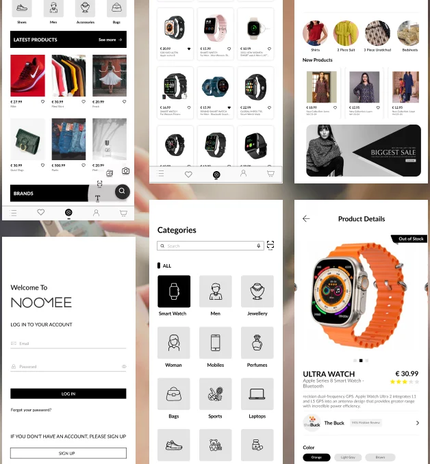Screen dimensions: 430x464
Task: Go back using the Product Details arrow
Action: 306,219
